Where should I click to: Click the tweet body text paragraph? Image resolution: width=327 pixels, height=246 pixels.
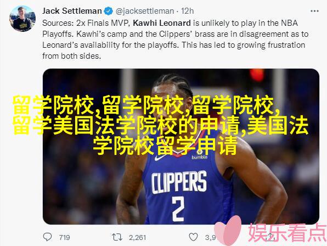(x=175, y=40)
